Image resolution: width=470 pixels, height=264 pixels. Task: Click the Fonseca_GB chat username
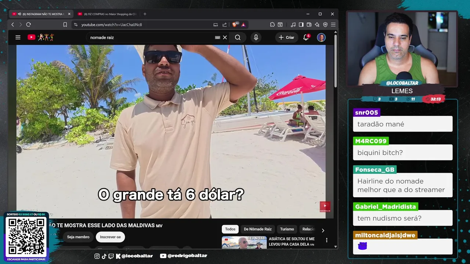(375, 170)
